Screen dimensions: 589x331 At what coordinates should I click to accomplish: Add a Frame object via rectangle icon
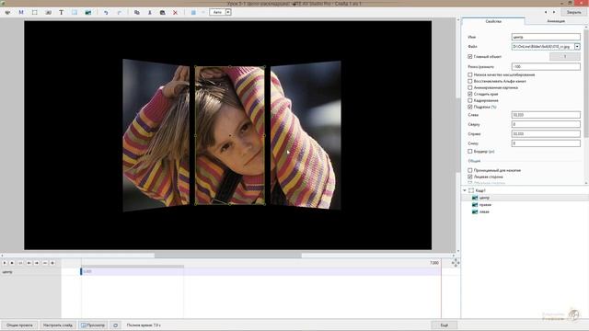pyautogui.click(x=35, y=12)
